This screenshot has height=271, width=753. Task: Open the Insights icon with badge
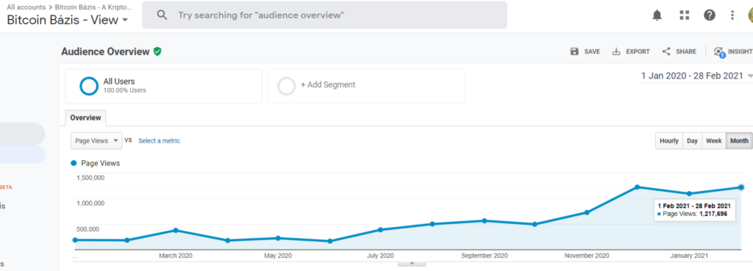click(x=719, y=52)
